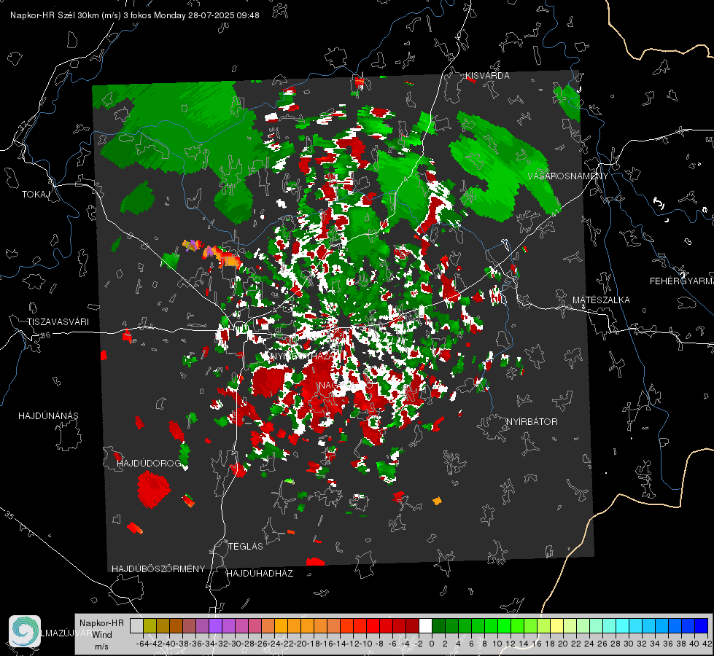
Task: Pick the yellow swatch between 18 and 20
Action: point(556,625)
